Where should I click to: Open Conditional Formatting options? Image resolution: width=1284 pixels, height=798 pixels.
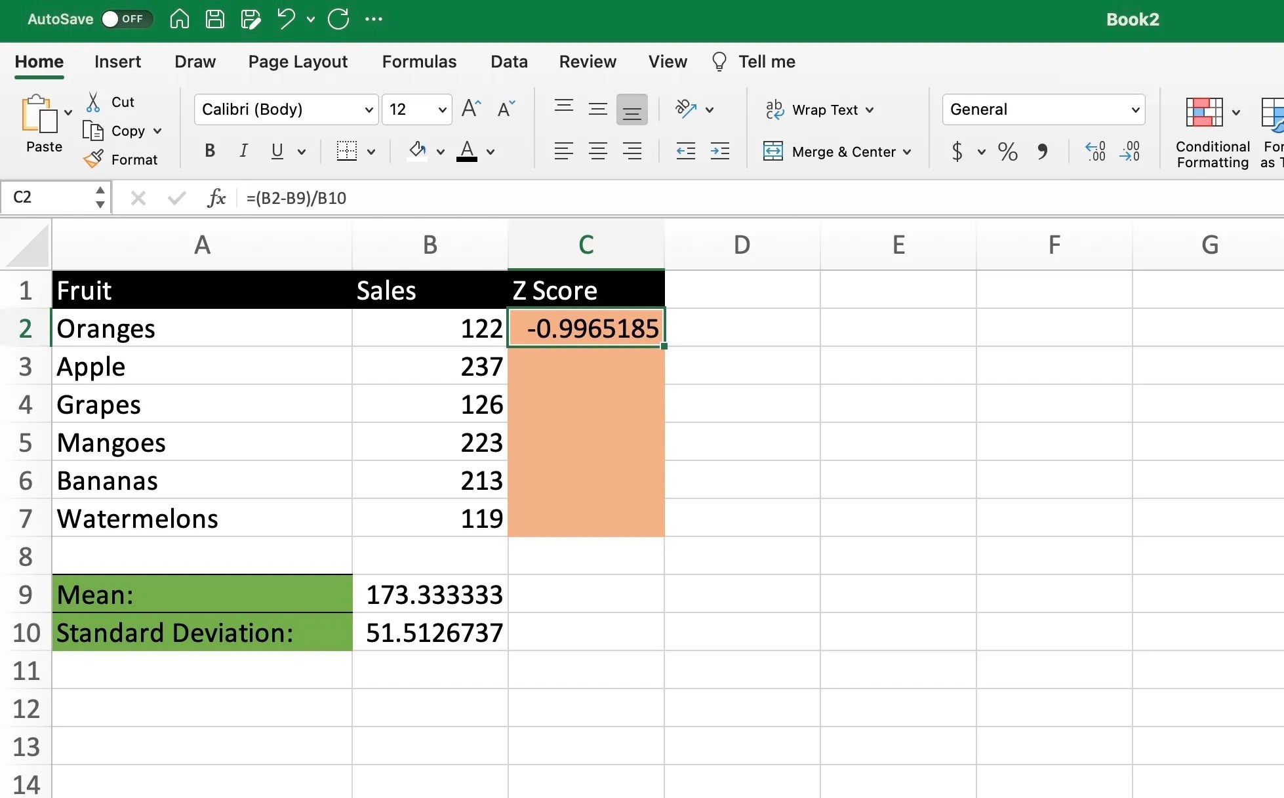tap(1210, 128)
